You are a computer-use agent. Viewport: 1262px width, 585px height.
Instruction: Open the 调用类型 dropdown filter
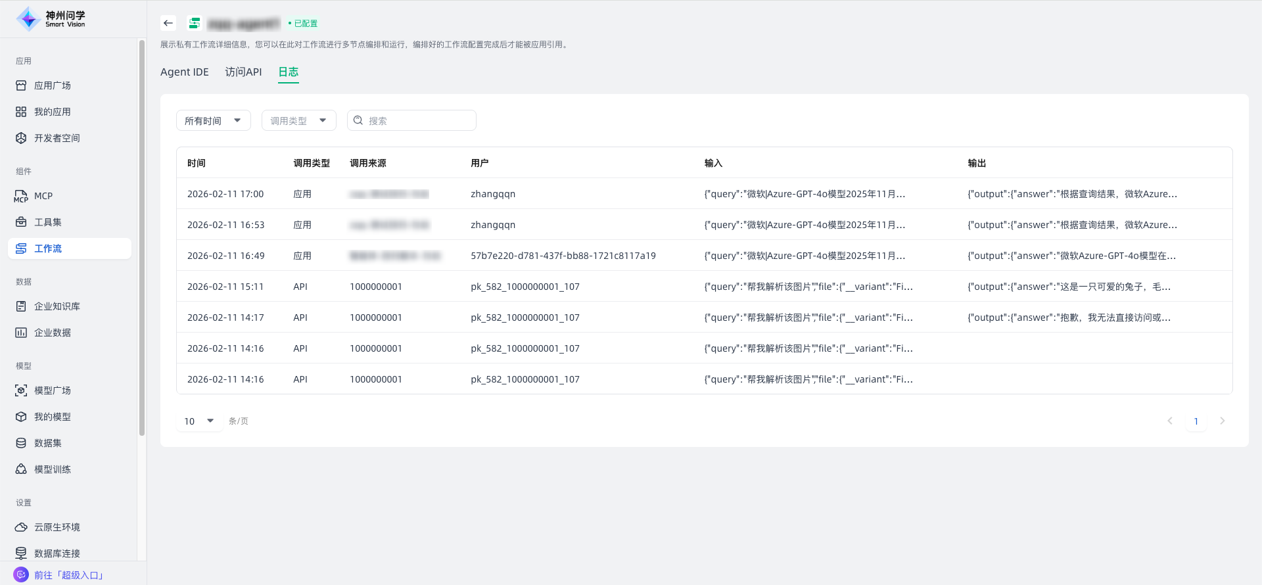(x=298, y=120)
